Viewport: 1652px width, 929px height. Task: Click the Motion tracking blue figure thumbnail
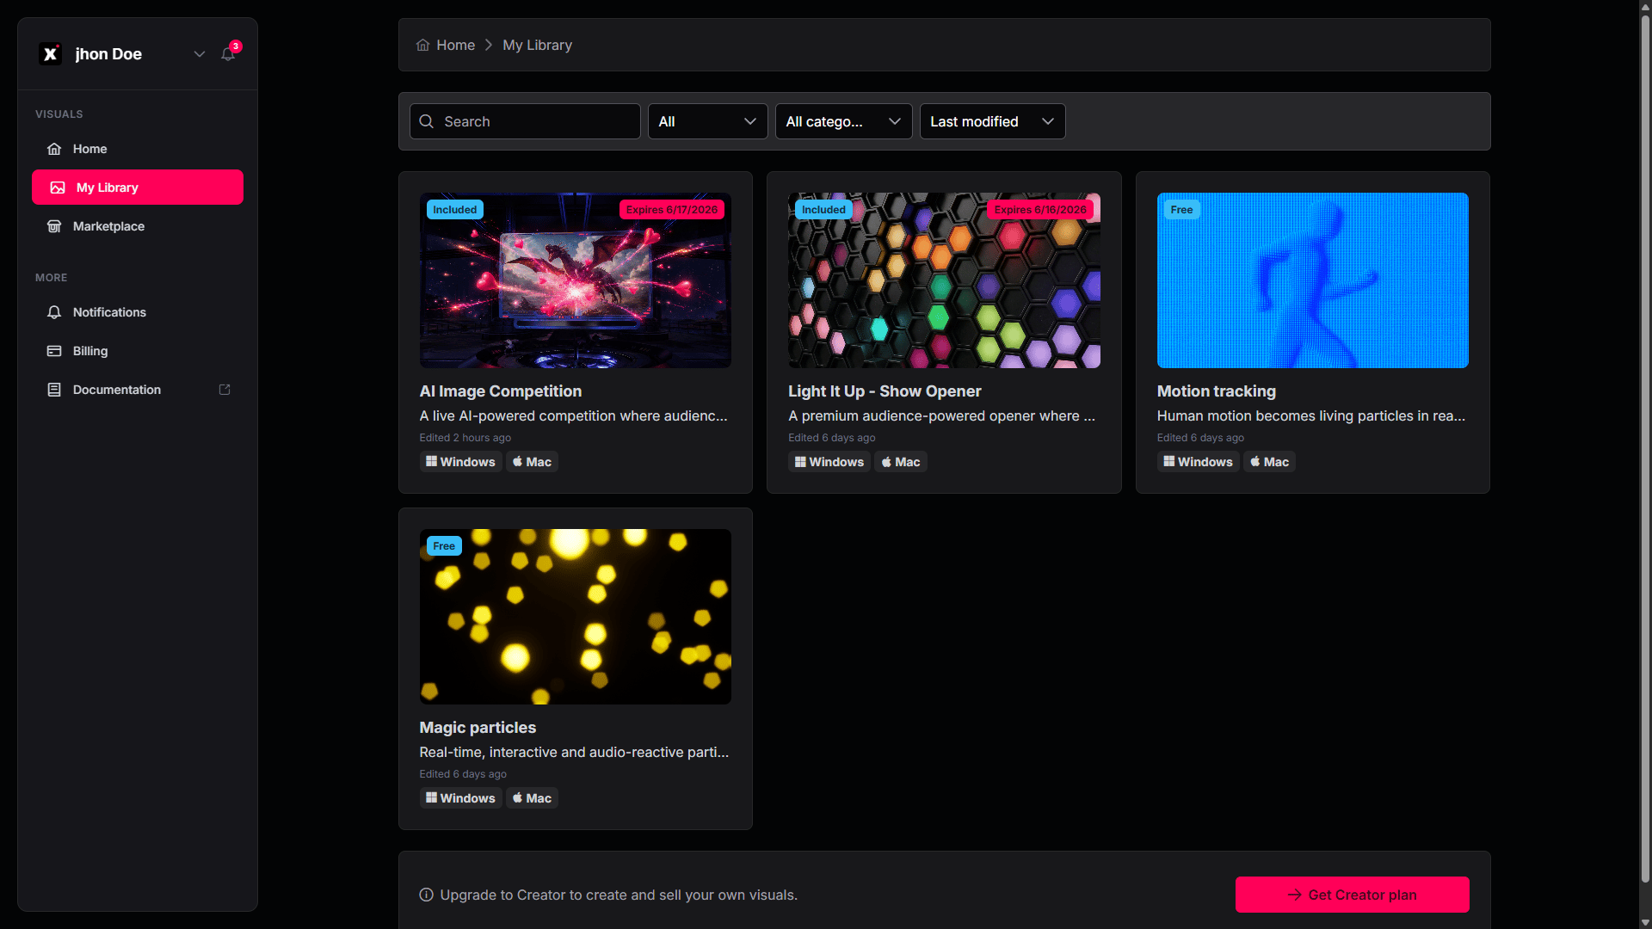tap(1312, 280)
